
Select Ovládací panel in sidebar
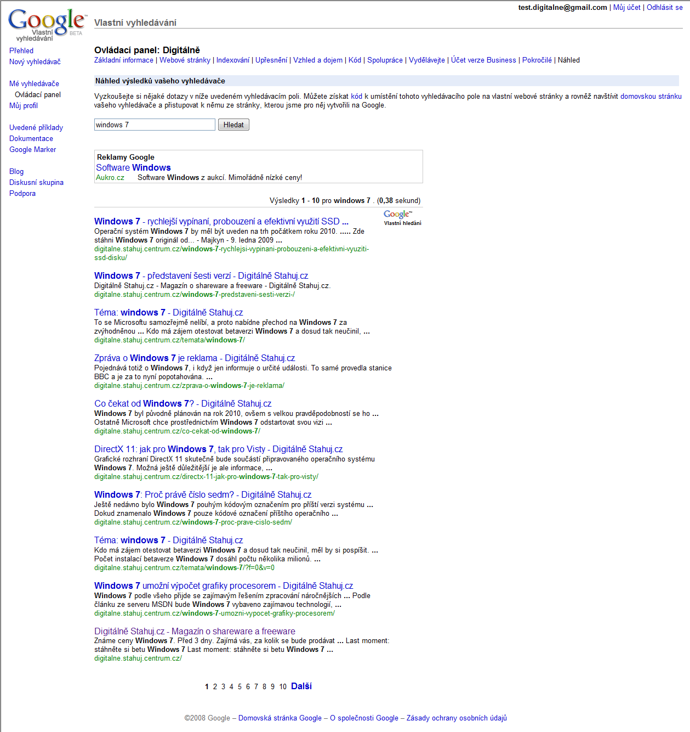click(38, 94)
